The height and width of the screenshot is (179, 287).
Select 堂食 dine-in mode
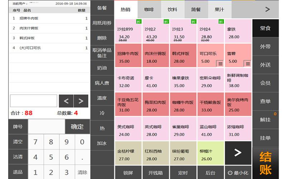click(x=265, y=28)
